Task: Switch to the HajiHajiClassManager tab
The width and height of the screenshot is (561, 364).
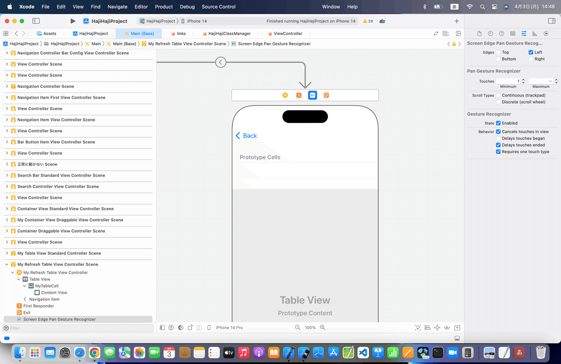Action: click(226, 34)
